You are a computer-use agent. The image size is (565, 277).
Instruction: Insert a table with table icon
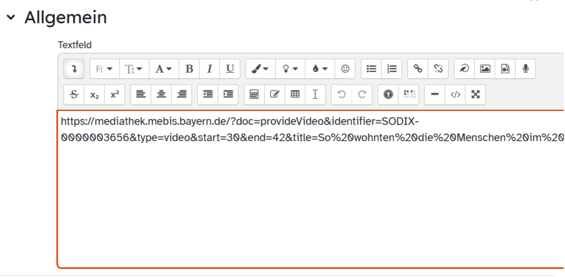point(295,94)
